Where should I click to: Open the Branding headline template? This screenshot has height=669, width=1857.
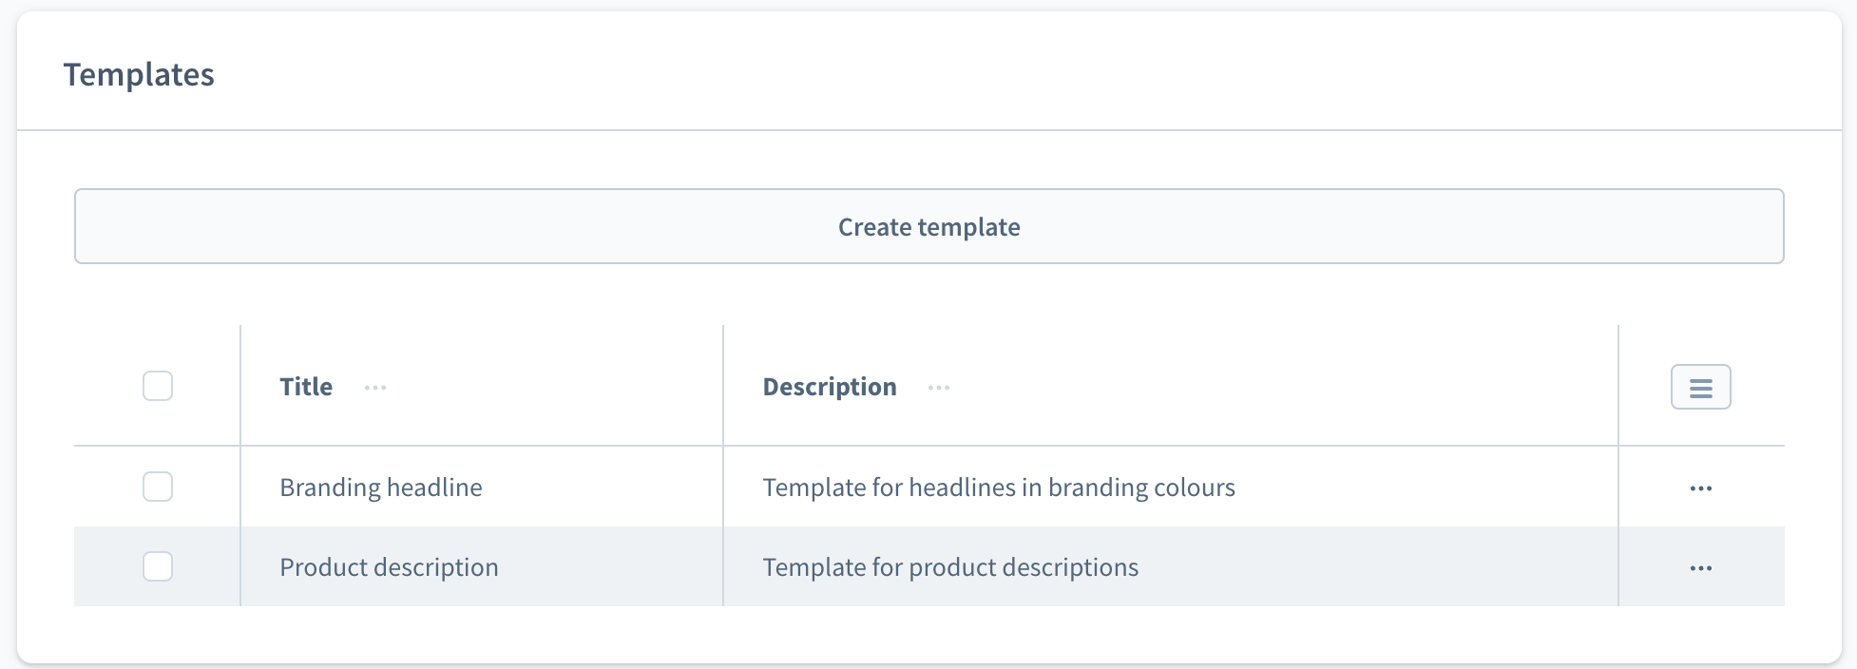click(x=380, y=487)
